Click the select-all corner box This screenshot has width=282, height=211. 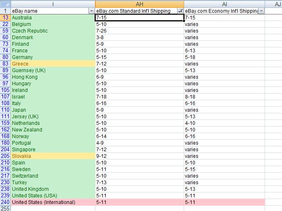coord(5,4)
